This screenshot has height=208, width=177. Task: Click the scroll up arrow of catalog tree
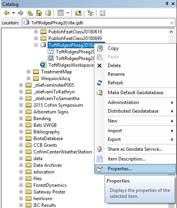click(x=171, y=32)
